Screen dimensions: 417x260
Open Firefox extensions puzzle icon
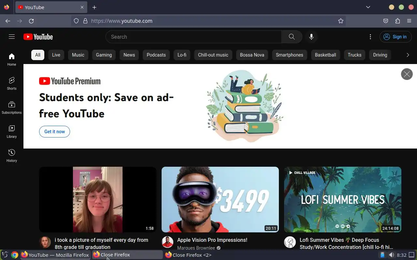point(397,21)
